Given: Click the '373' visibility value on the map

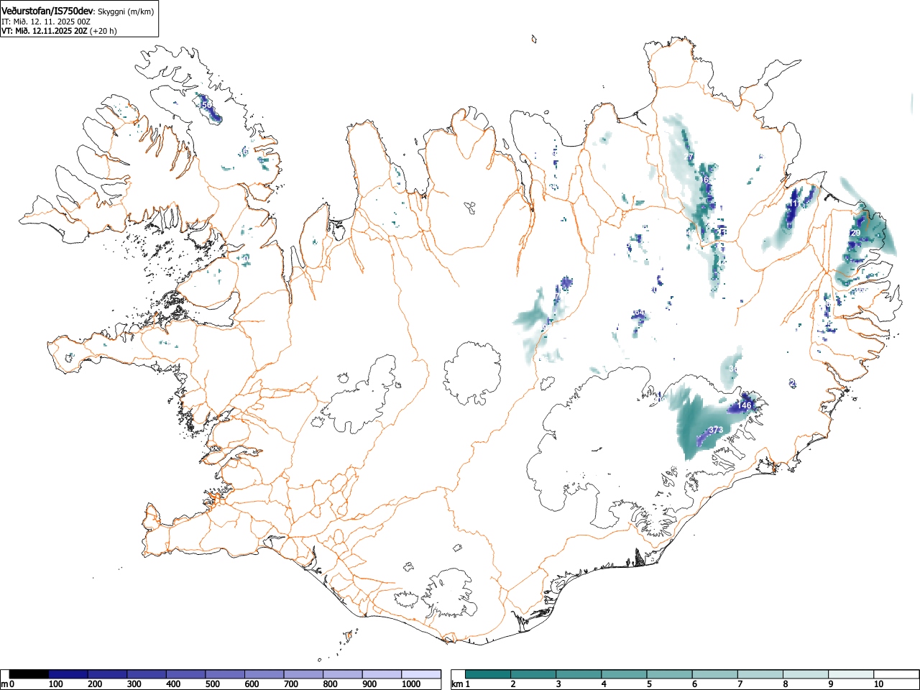Looking at the screenshot, I should [x=716, y=430].
